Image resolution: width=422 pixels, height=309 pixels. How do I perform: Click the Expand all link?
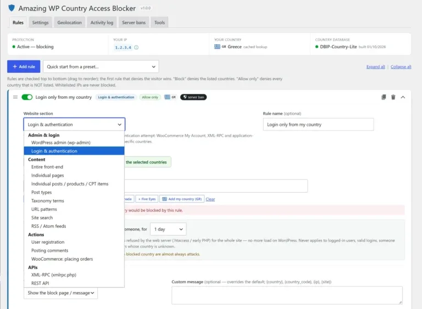coord(375,67)
